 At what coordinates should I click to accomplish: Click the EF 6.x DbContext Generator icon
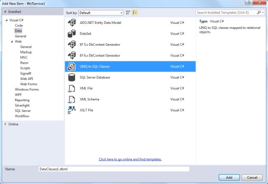point(72,56)
